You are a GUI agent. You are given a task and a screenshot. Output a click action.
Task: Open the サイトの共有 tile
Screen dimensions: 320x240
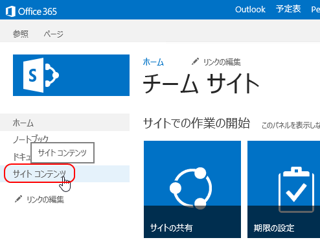click(192, 189)
